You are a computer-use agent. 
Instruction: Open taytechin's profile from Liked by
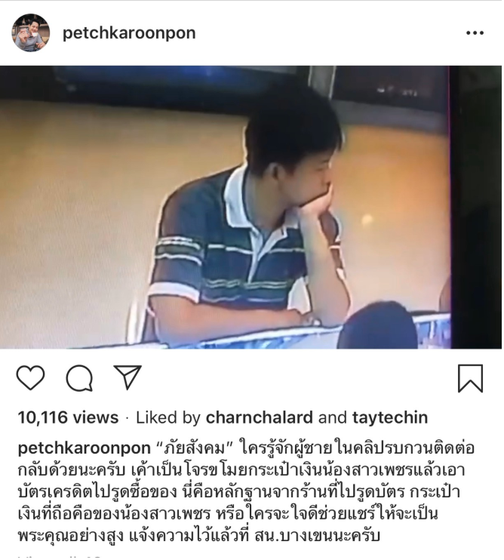coord(390,417)
